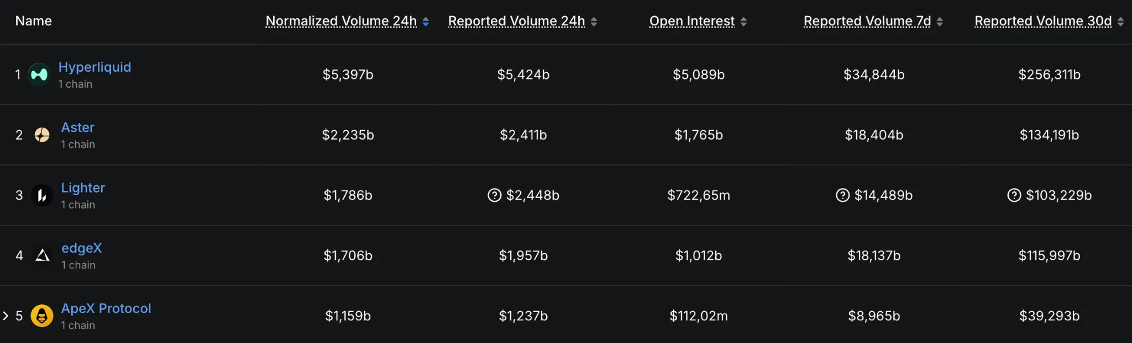This screenshot has height=343, width=1132.
Task: Click sort arrows next to Open Interest
Action: point(743,22)
